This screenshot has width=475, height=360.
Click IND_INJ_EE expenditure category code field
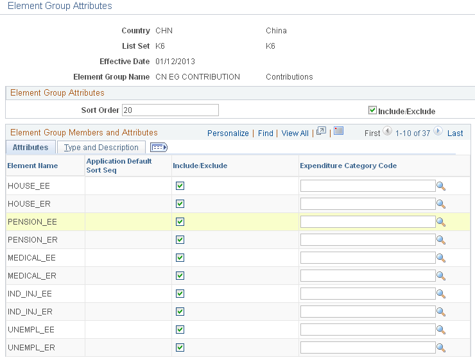pos(368,293)
